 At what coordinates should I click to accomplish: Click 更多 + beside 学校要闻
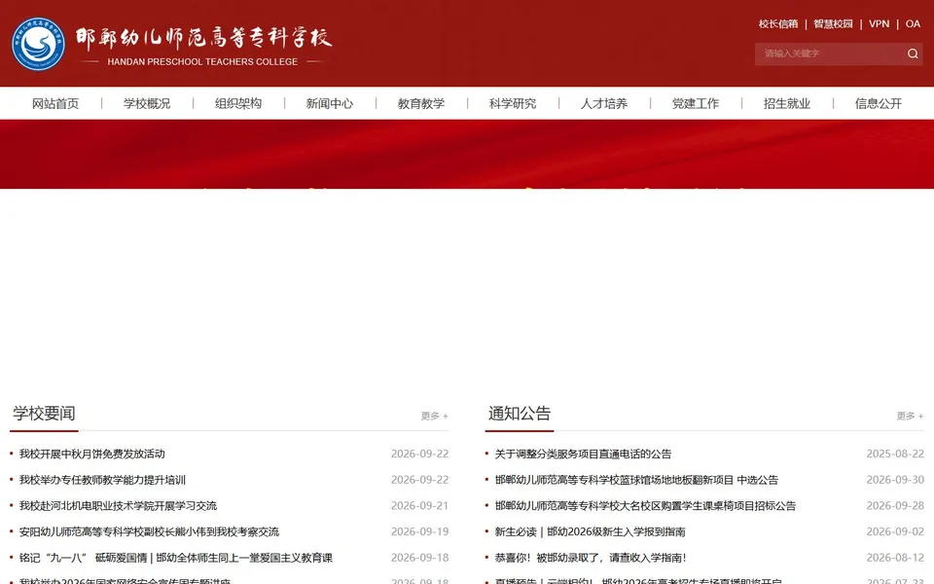tap(434, 416)
